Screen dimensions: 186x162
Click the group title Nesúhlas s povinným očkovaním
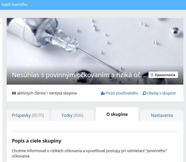coord(79,75)
